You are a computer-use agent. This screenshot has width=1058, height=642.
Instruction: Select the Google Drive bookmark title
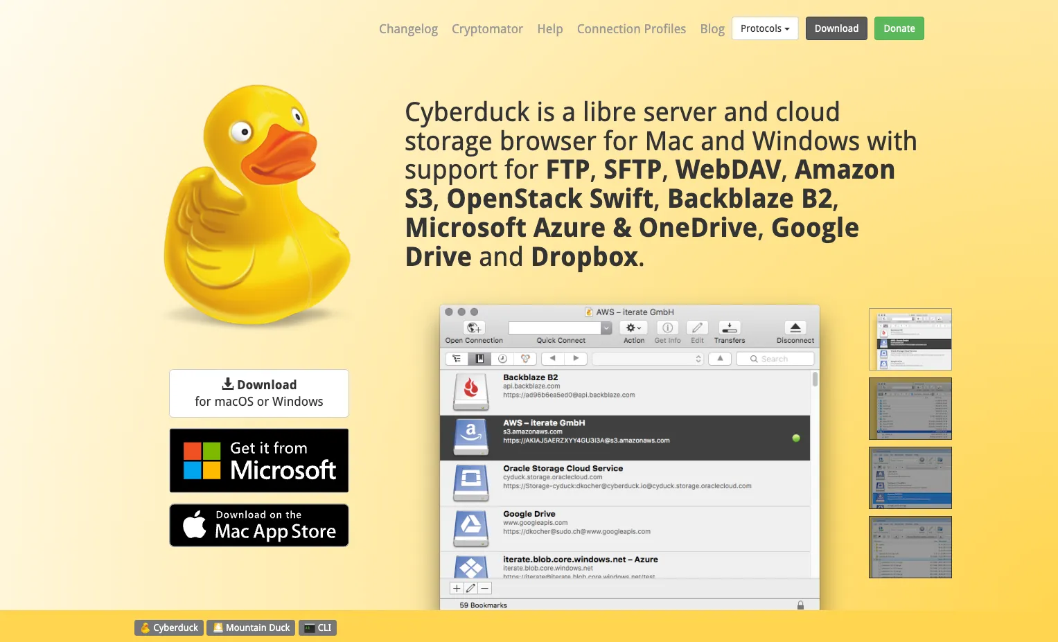(529, 515)
